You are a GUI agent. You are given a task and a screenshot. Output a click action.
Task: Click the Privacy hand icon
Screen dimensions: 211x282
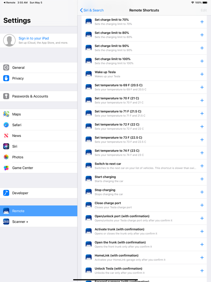tap(6, 78)
